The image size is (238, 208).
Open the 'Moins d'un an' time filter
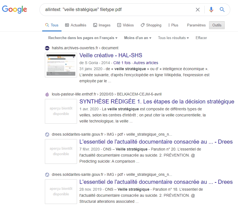coord(138,38)
